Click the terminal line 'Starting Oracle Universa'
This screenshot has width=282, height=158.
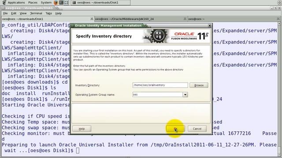click(36, 105)
